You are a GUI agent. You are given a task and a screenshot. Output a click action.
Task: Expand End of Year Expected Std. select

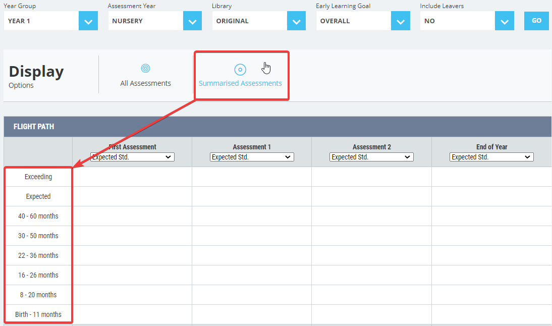point(491,157)
